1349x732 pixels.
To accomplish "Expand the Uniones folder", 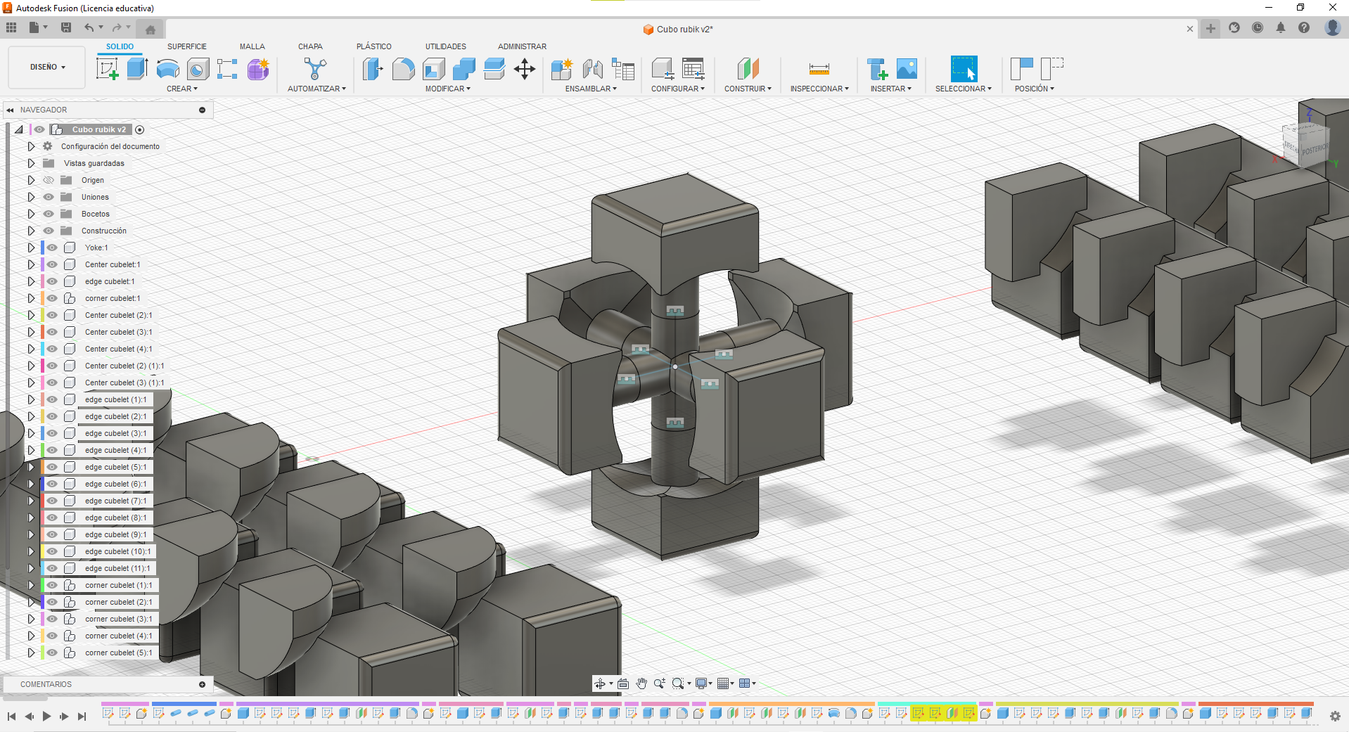I will click(x=31, y=197).
